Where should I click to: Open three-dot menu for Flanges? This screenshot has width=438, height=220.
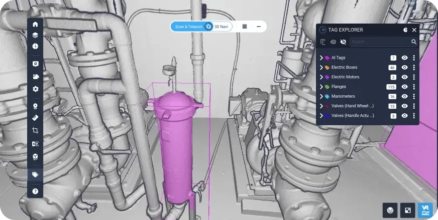click(x=414, y=87)
